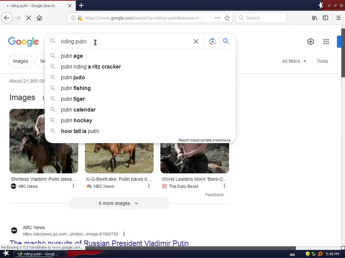The image size is (345, 258).
Task: Click the 5:45 PM taskbar clock
Action: point(333,254)
